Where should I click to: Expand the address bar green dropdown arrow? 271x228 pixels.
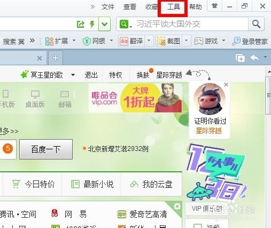click(104, 24)
